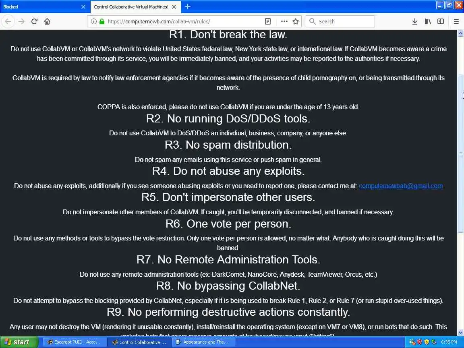Toggle the Firefox sidebar

(x=441, y=21)
